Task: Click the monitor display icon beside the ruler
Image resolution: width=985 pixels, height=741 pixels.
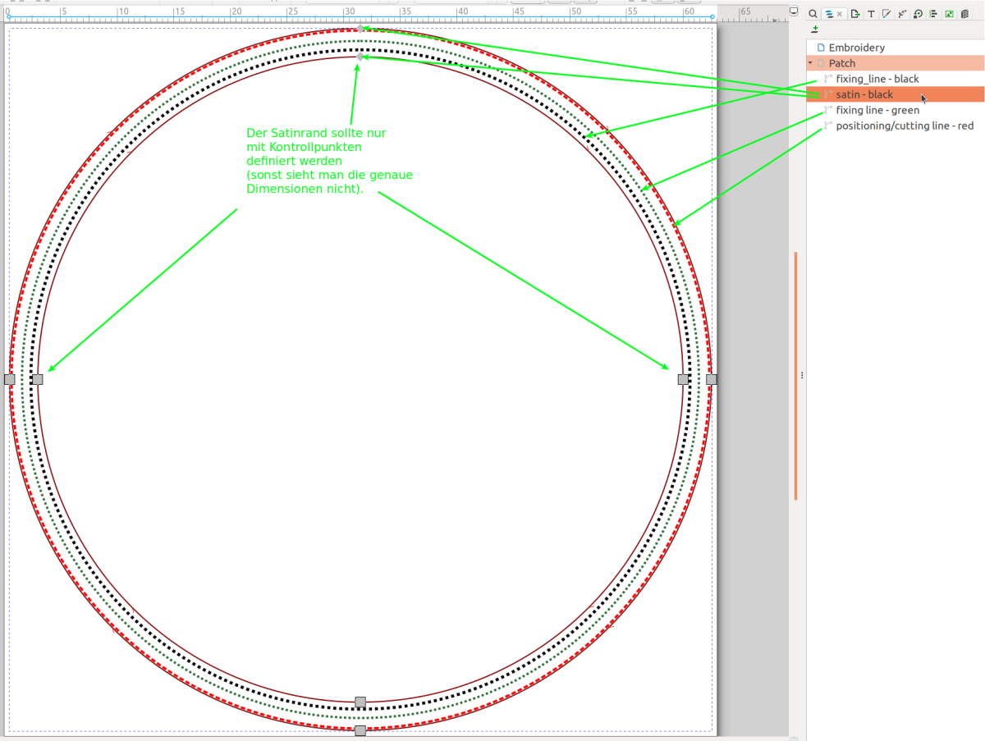Action: coord(794,11)
